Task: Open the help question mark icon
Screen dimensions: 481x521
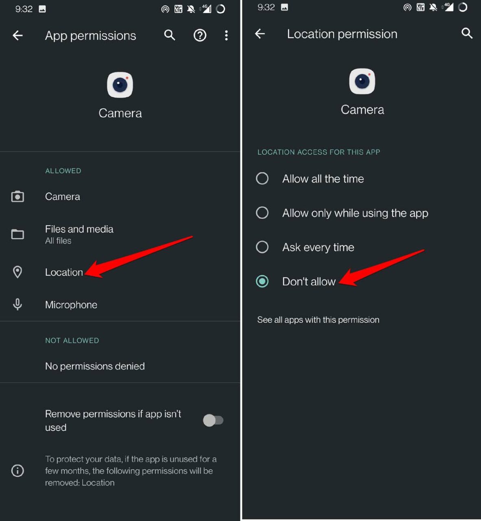Action: [x=200, y=35]
